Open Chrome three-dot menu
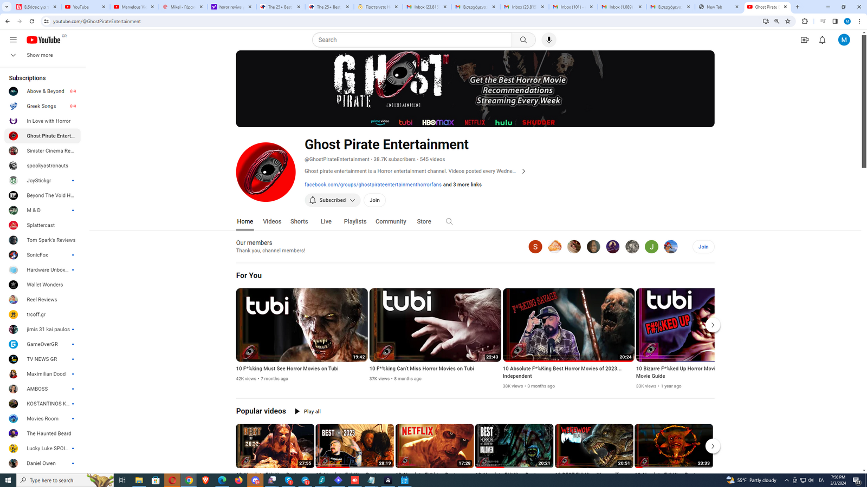Screen dimensions: 867x487 tap(859, 21)
